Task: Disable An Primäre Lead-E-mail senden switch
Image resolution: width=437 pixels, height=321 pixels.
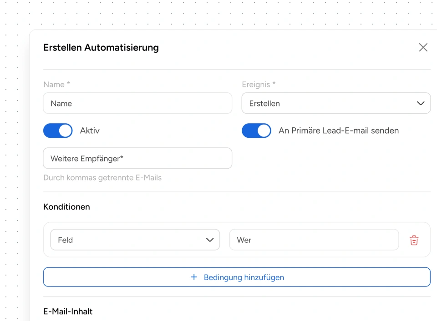Action: [256, 130]
